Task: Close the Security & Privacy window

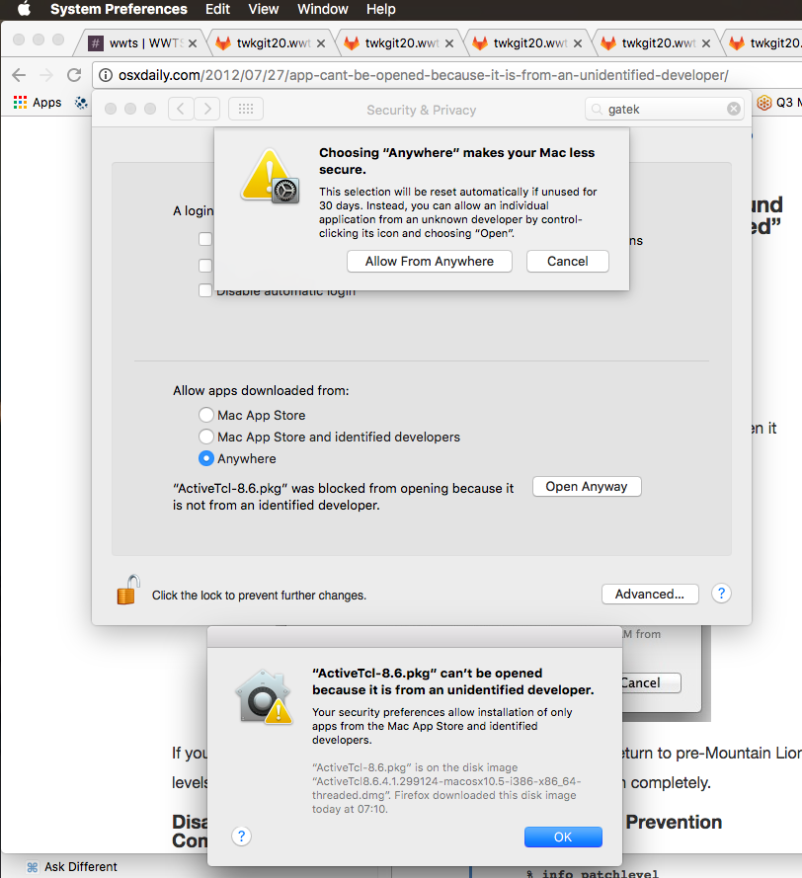Action: click(111, 109)
